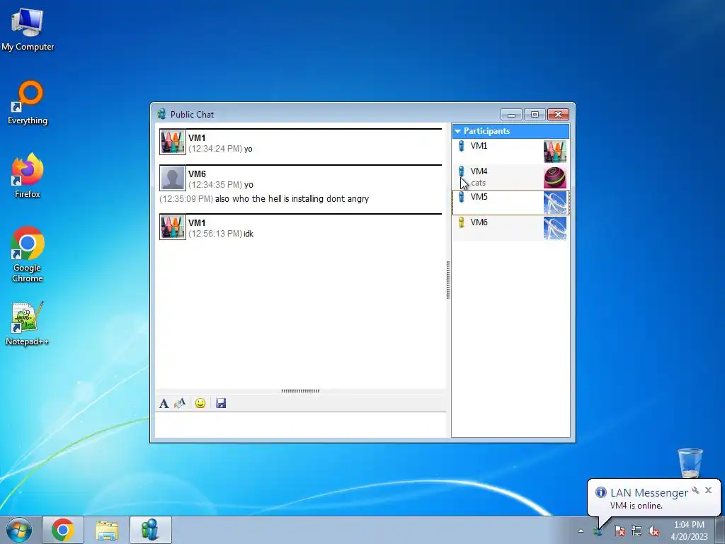The height and width of the screenshot is (544, 725).
Task: Click the horizontal splitter above the toolbar
Action: click(x=300, y=391)
